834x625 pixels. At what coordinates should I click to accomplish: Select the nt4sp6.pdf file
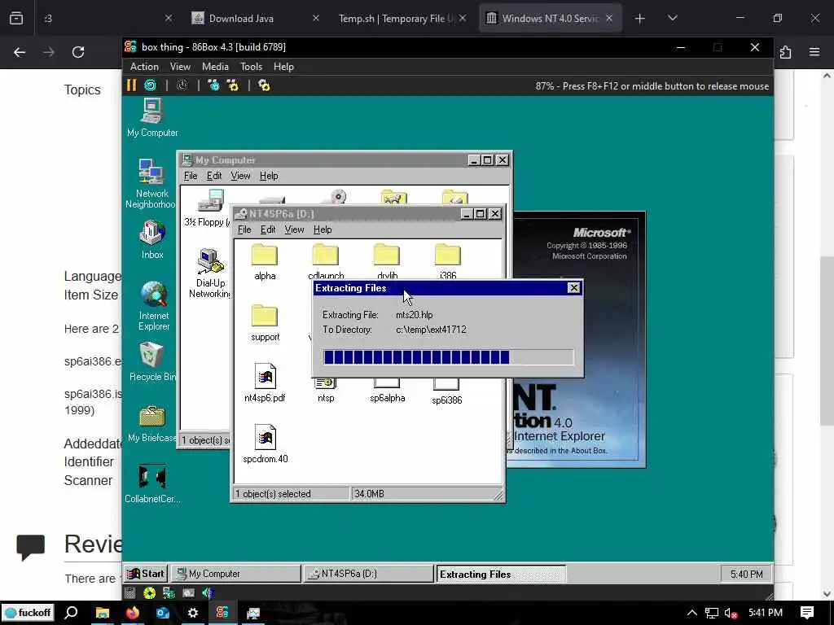265,383
